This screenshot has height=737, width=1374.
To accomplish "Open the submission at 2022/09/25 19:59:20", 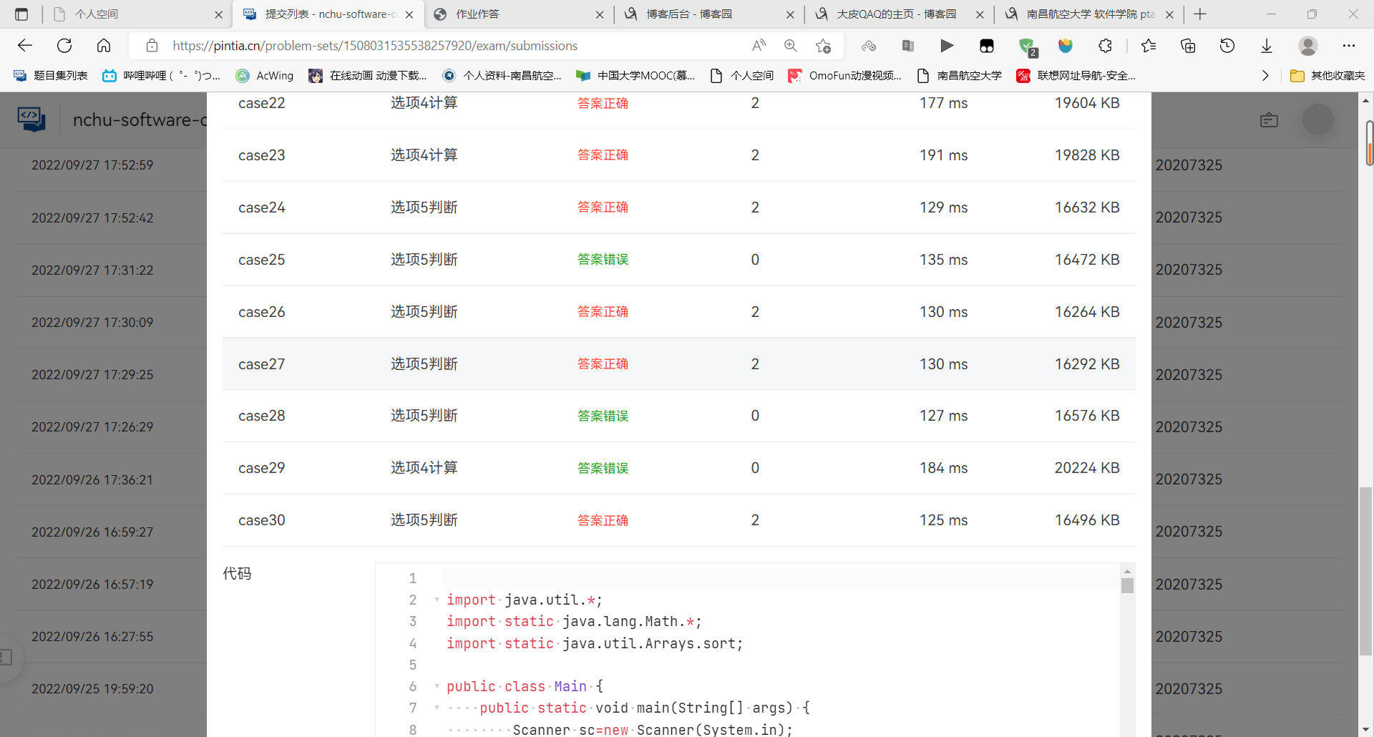I will point(92,689).
